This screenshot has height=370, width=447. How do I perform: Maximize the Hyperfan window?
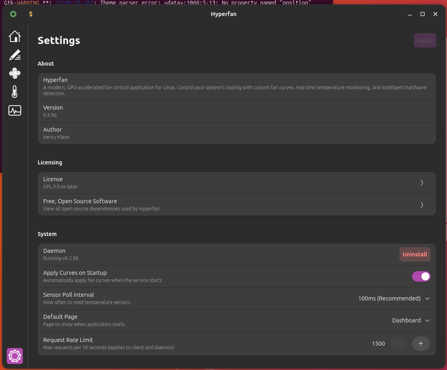point(423,14)
